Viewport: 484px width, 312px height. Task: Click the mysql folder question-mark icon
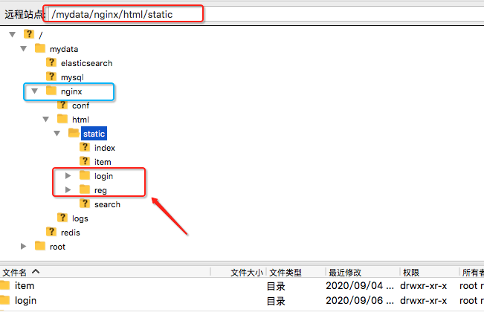click(51, 77)
